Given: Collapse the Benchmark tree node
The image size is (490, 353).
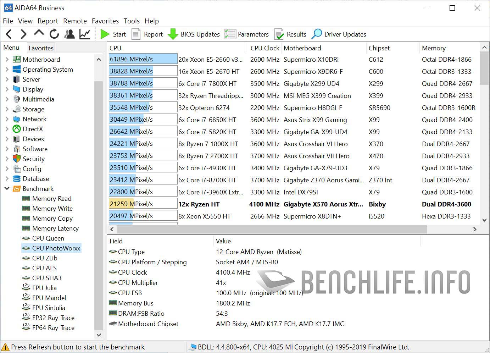Looking at the screenshot, I should [7, 188].
